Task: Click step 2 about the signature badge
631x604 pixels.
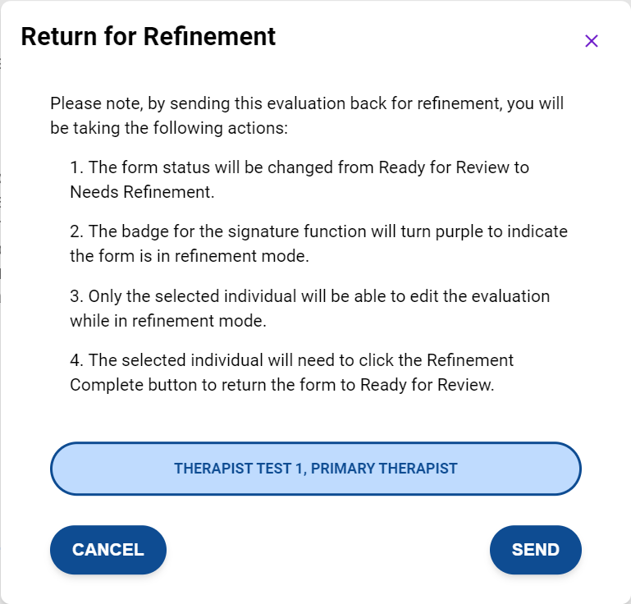Action: click(318, 243)
